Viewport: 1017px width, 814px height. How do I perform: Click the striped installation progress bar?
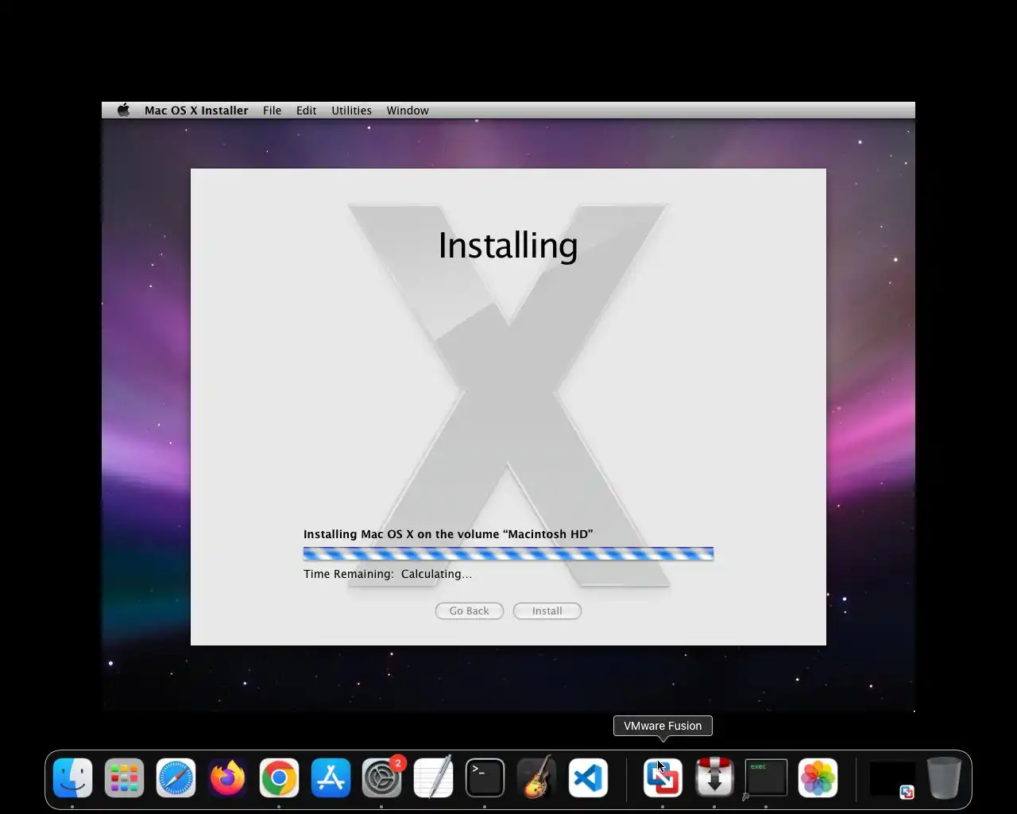[x=508, y=554]
